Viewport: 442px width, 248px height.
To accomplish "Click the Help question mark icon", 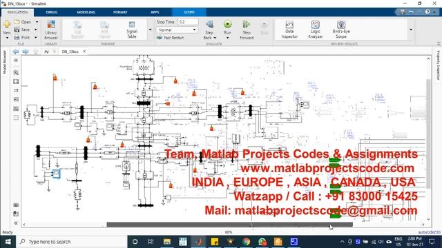I will click(427, 12).
